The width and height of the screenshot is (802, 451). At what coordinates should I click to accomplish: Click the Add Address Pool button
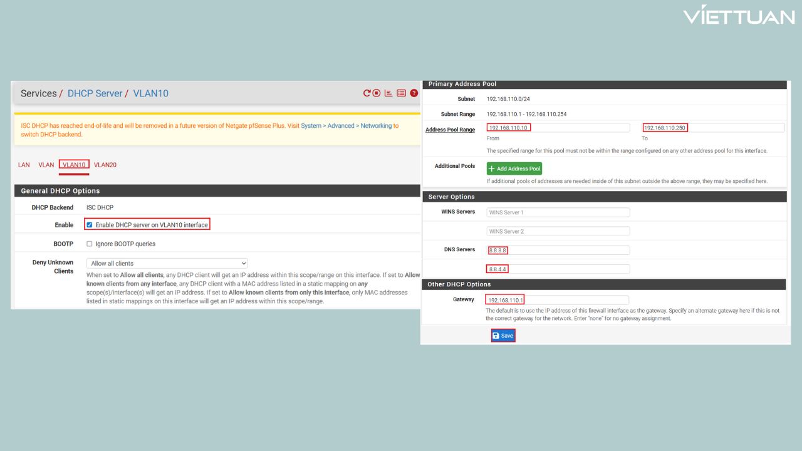[514, 168]
